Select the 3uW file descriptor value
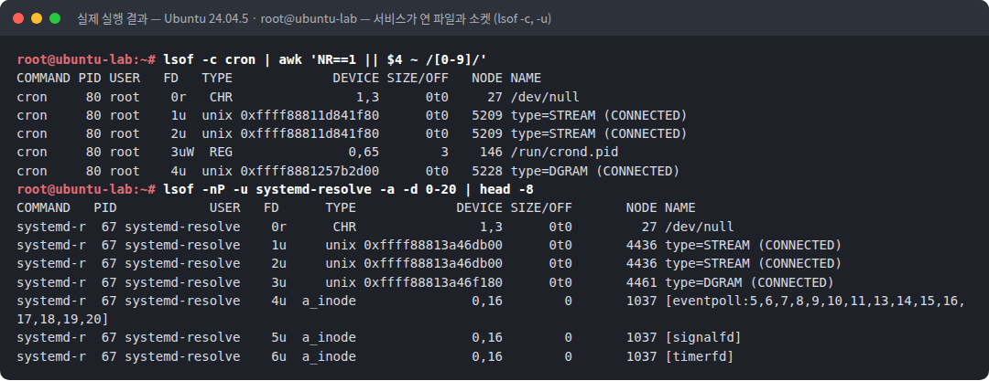Viewport: 989px width, 381px height. tap(183, 153)
